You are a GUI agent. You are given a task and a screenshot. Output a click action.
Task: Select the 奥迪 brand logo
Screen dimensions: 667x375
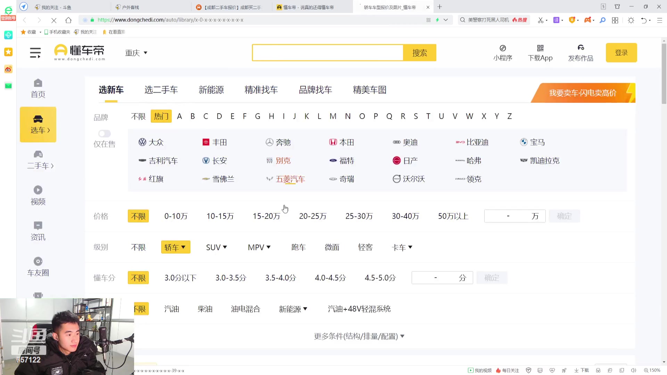pyautogui.click(x=397, y=142)
